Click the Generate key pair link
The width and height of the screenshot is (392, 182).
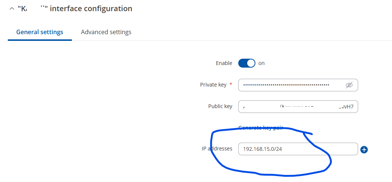[261, 128]
